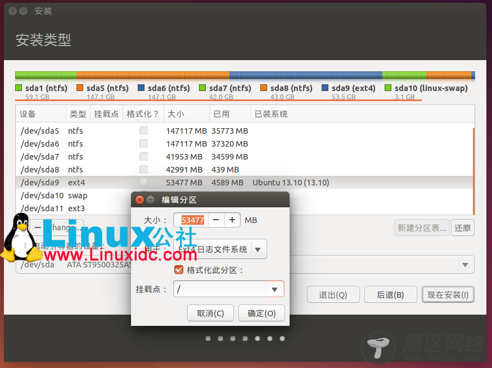Click the Ubuntu 13.10 (13.10) installed system cell

tap(291, 183)
